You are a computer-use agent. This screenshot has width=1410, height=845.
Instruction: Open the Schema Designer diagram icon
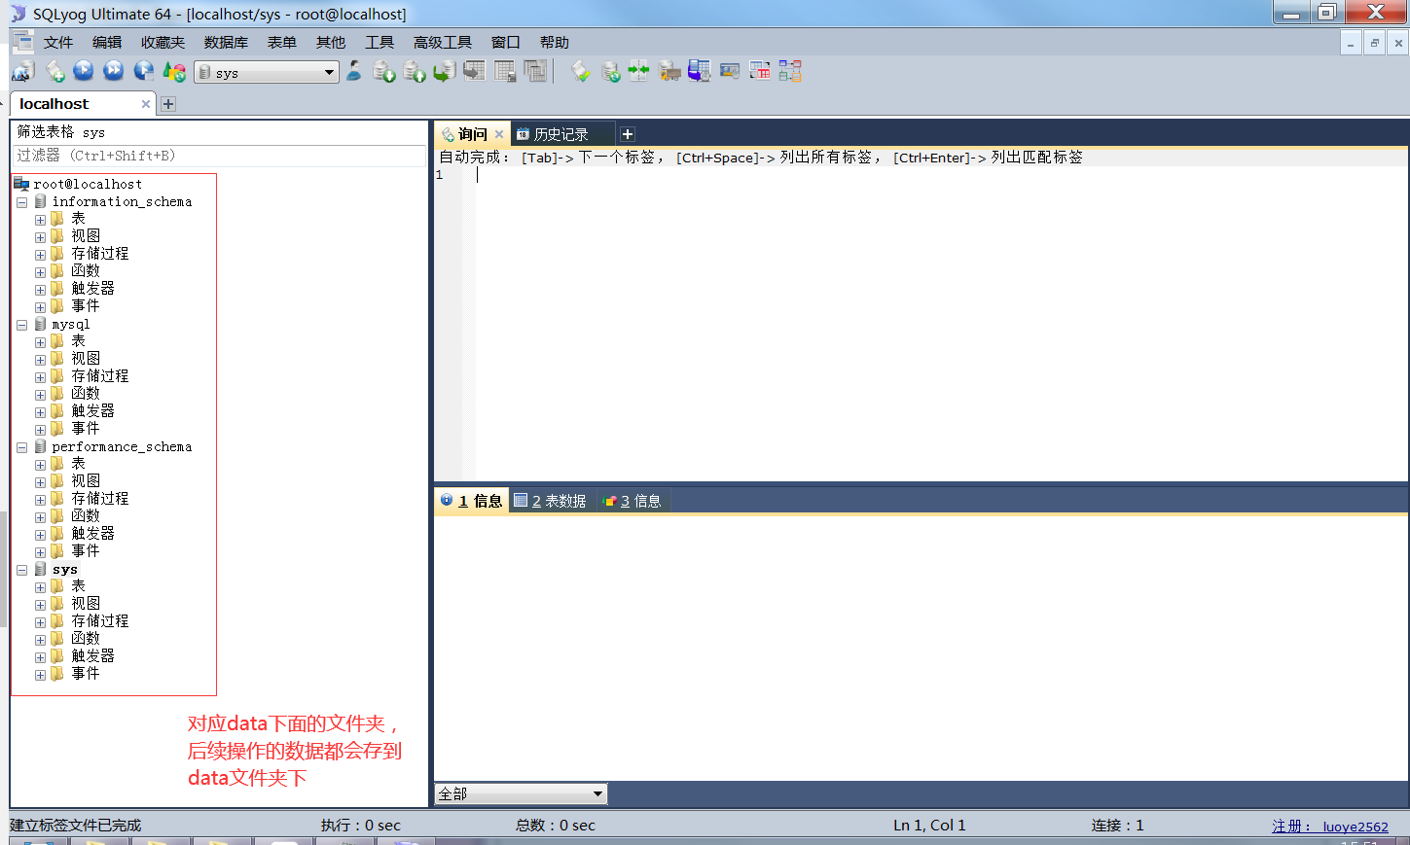pos(790,71)
